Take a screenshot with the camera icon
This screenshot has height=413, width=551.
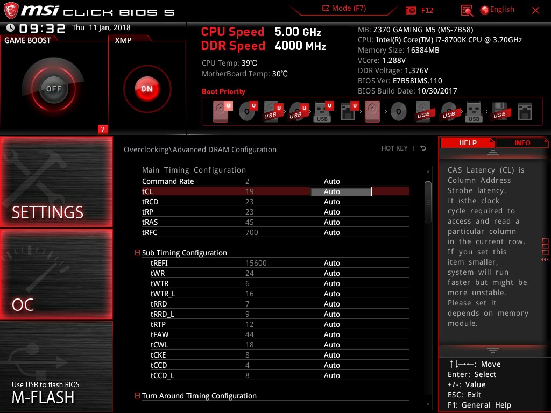click(x=411, y=11)
